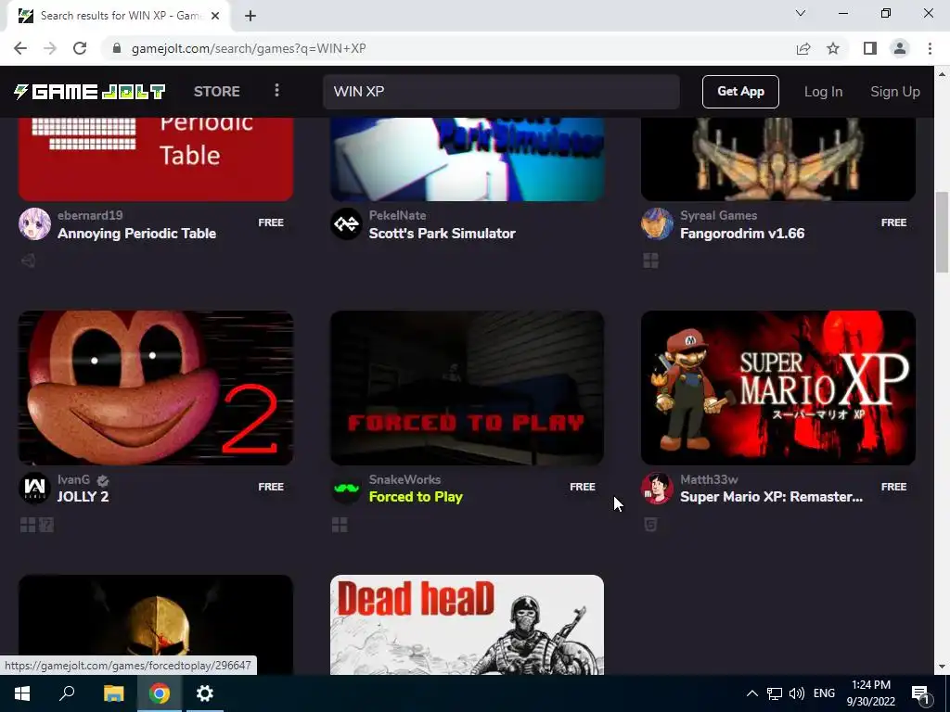Open the three-dot menu beside STORE
Screen dimensions: 950x712
[x=276, y=91]
